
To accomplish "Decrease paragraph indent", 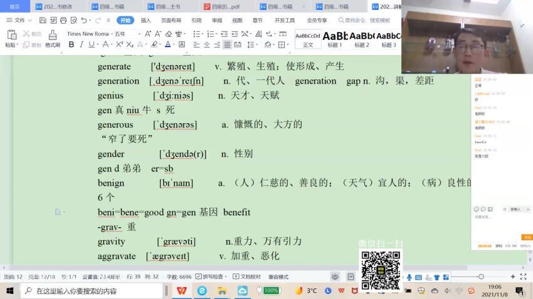I will 224,34.
